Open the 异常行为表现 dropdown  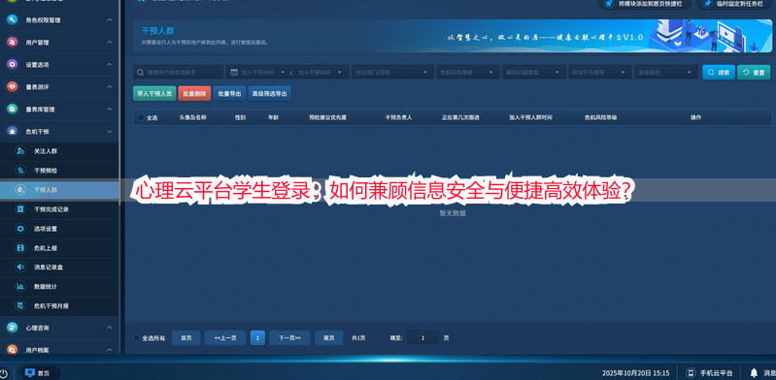click(600, 72)
